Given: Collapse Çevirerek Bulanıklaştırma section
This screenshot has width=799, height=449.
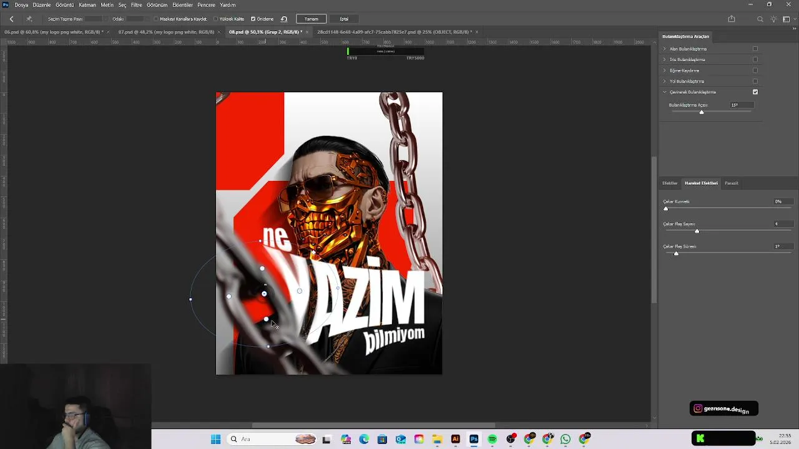Looking at the screenshot, I should [665, 92].
